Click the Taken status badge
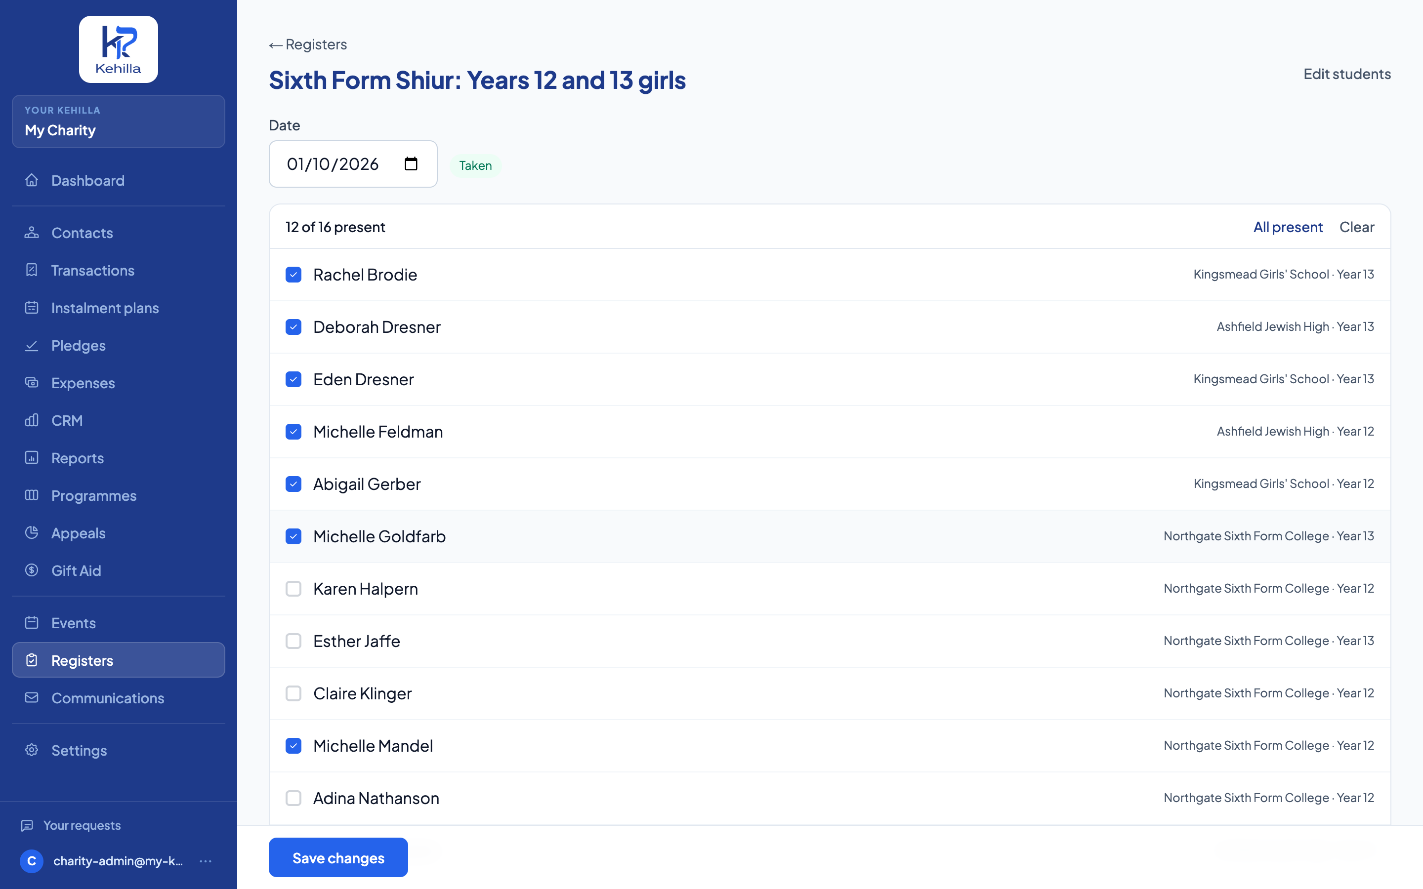The height and width of the screenshot is (889, 1423). pos(475,165)
